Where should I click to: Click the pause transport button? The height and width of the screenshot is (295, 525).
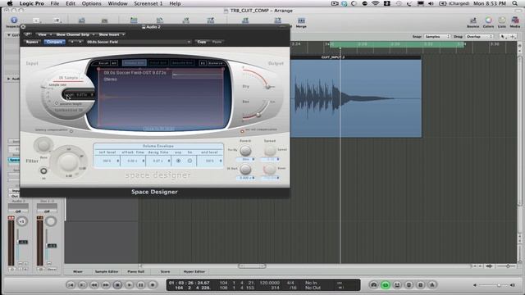pos(141,285)
